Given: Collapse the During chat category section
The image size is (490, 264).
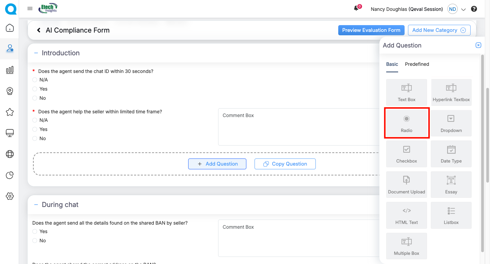Looking at the screenshot, I should pyautogui.click(x=36, y=205).
